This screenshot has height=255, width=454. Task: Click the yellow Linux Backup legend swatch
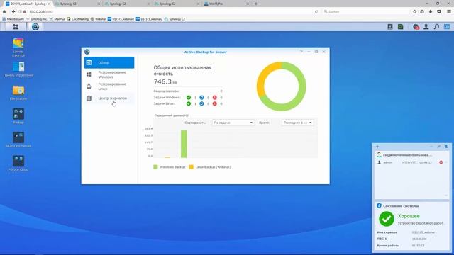(191, 167)
